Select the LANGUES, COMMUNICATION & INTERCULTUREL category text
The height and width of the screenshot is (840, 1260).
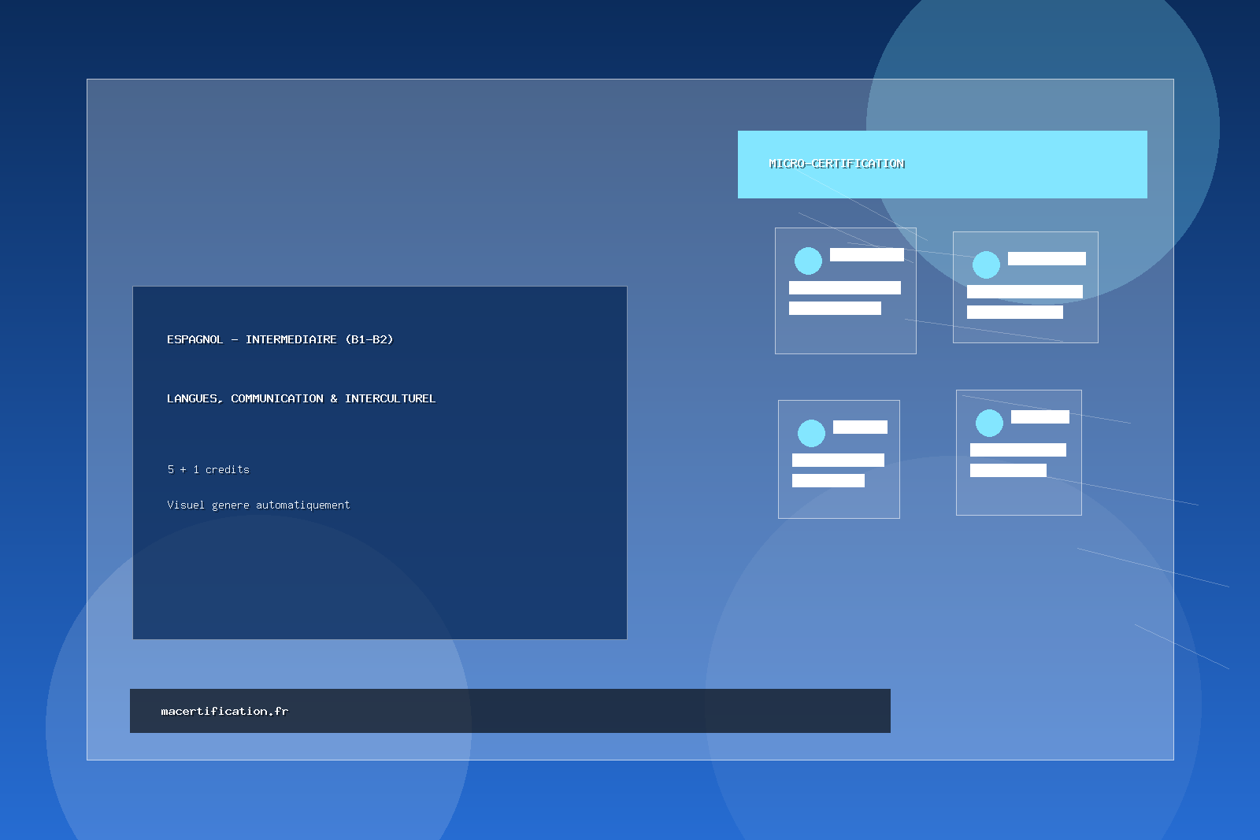point(301,398)
